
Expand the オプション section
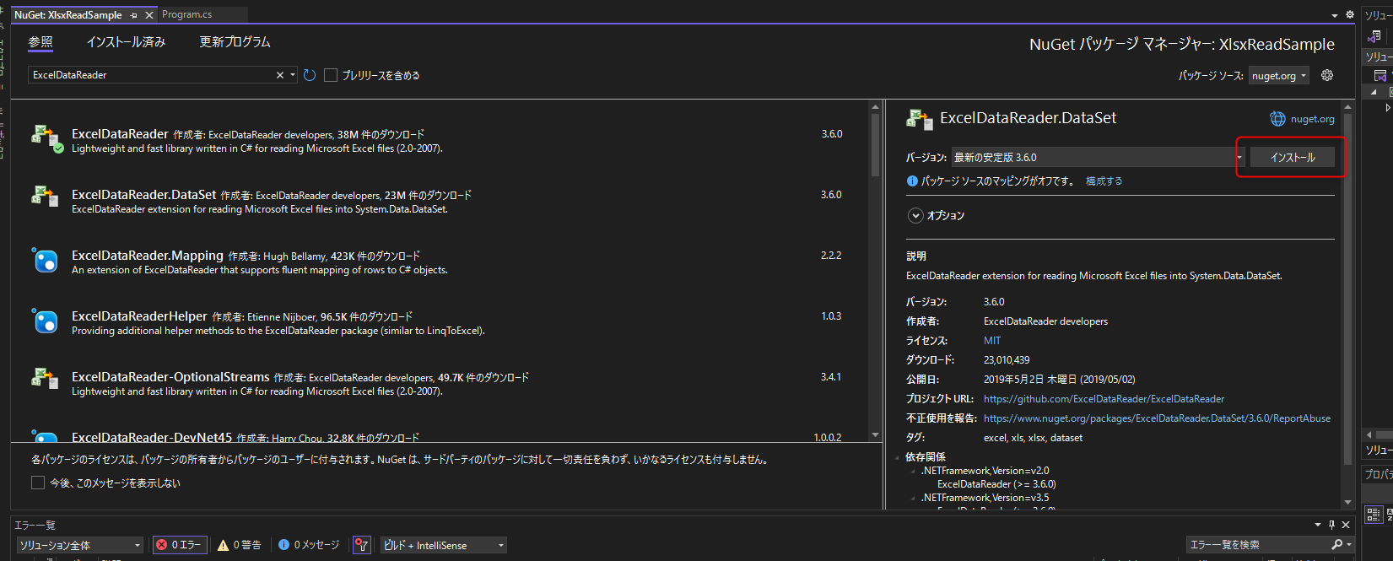[x=915, y=216]
